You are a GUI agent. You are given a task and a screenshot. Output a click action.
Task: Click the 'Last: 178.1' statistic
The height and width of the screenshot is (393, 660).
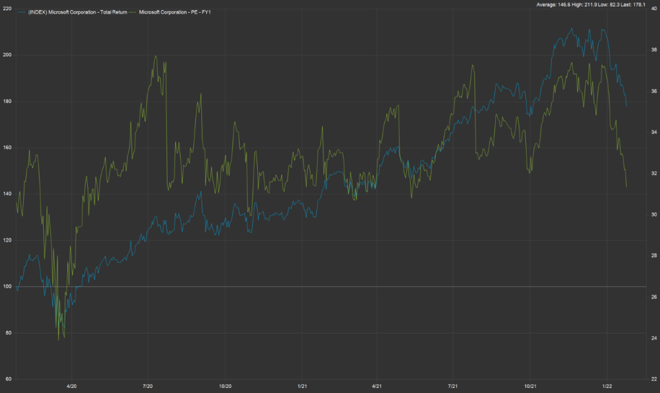[633, 5]
